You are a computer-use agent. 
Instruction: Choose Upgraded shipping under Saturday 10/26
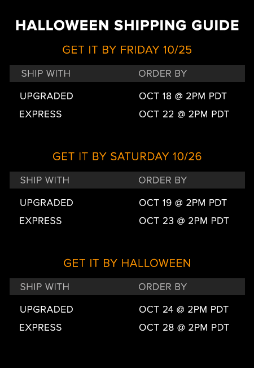(x=46, y=203)
